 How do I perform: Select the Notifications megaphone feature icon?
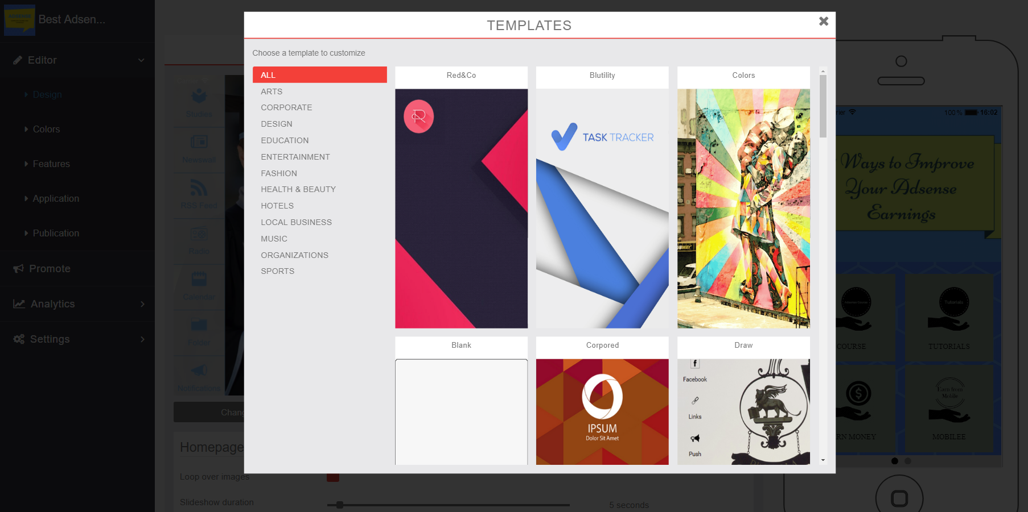[x=199, y=371]
